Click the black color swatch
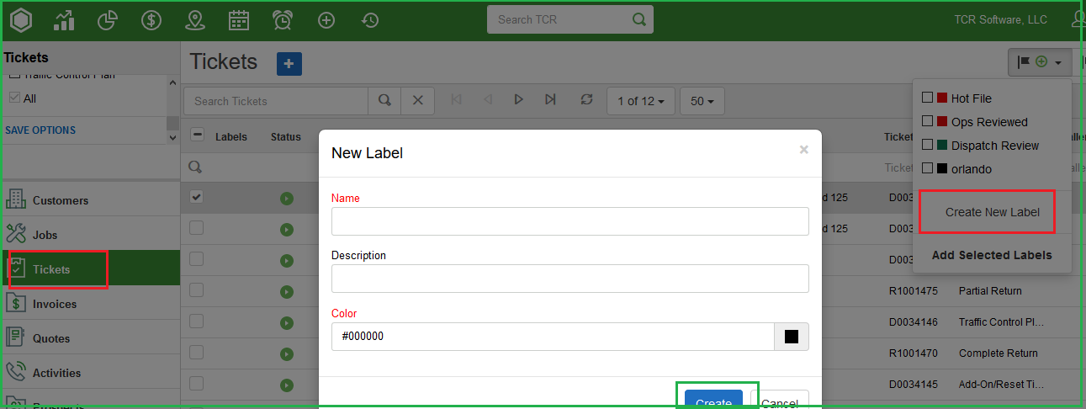 (791, 337)
